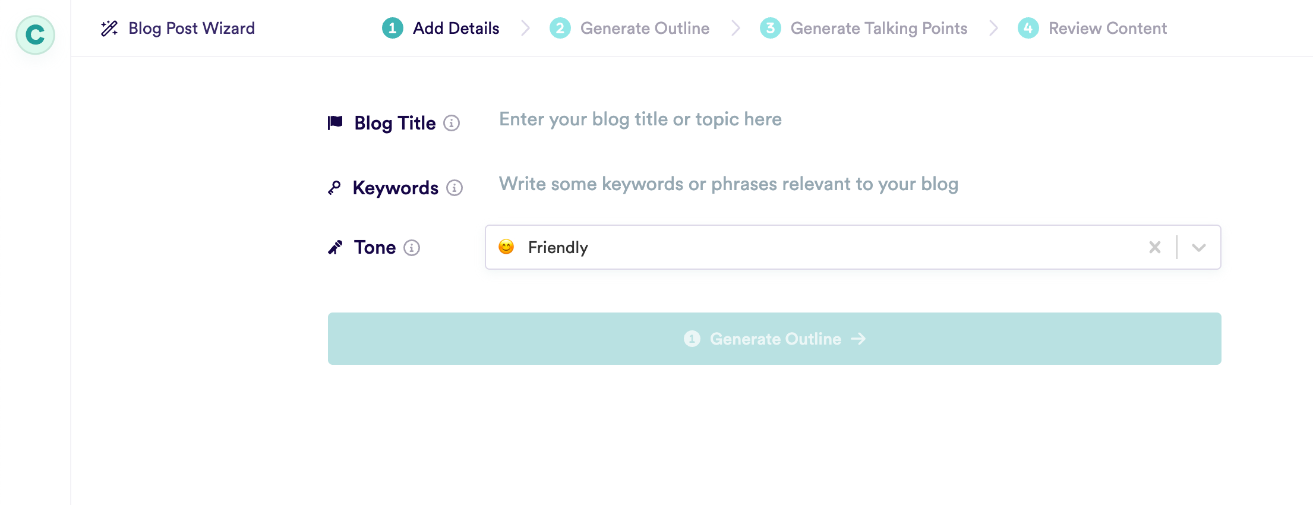The image size is (1313, 505).
Task: Click the Tone info circle icon
Action: click(412, 248)
